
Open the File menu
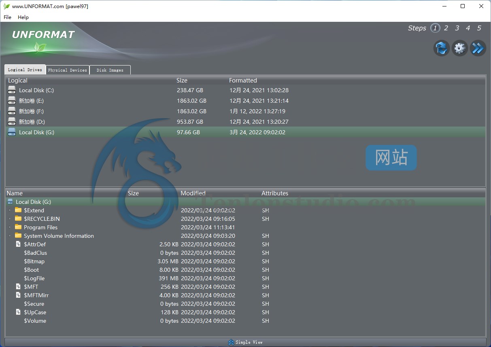pyautogui.click(x=8, y=17)
